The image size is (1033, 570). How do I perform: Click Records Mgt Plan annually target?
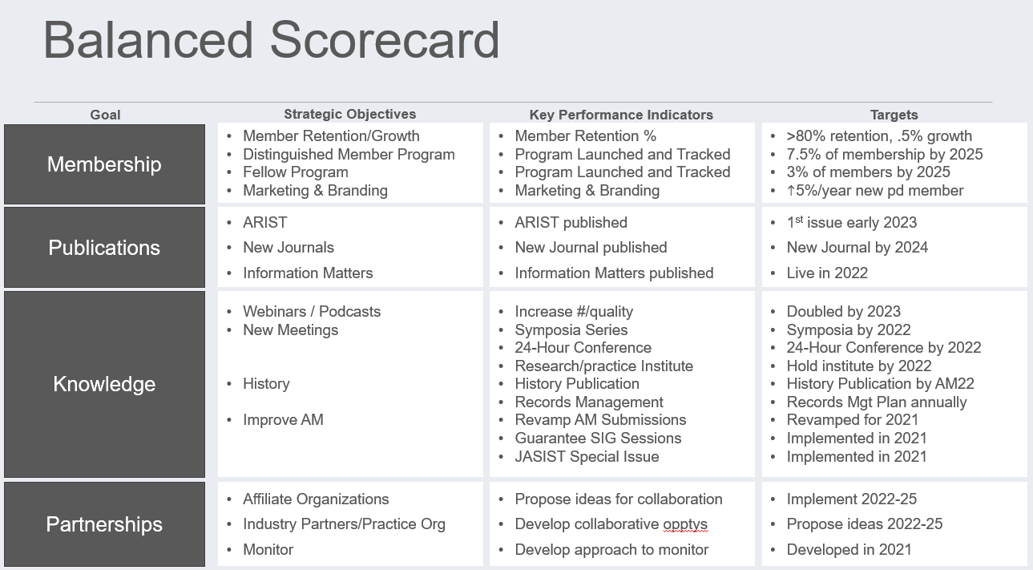click(877, 402)
